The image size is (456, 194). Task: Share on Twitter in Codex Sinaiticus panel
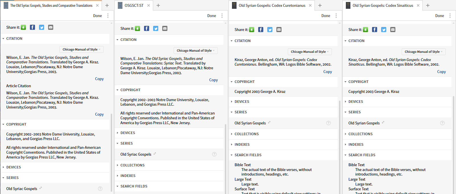coord(384,30)
